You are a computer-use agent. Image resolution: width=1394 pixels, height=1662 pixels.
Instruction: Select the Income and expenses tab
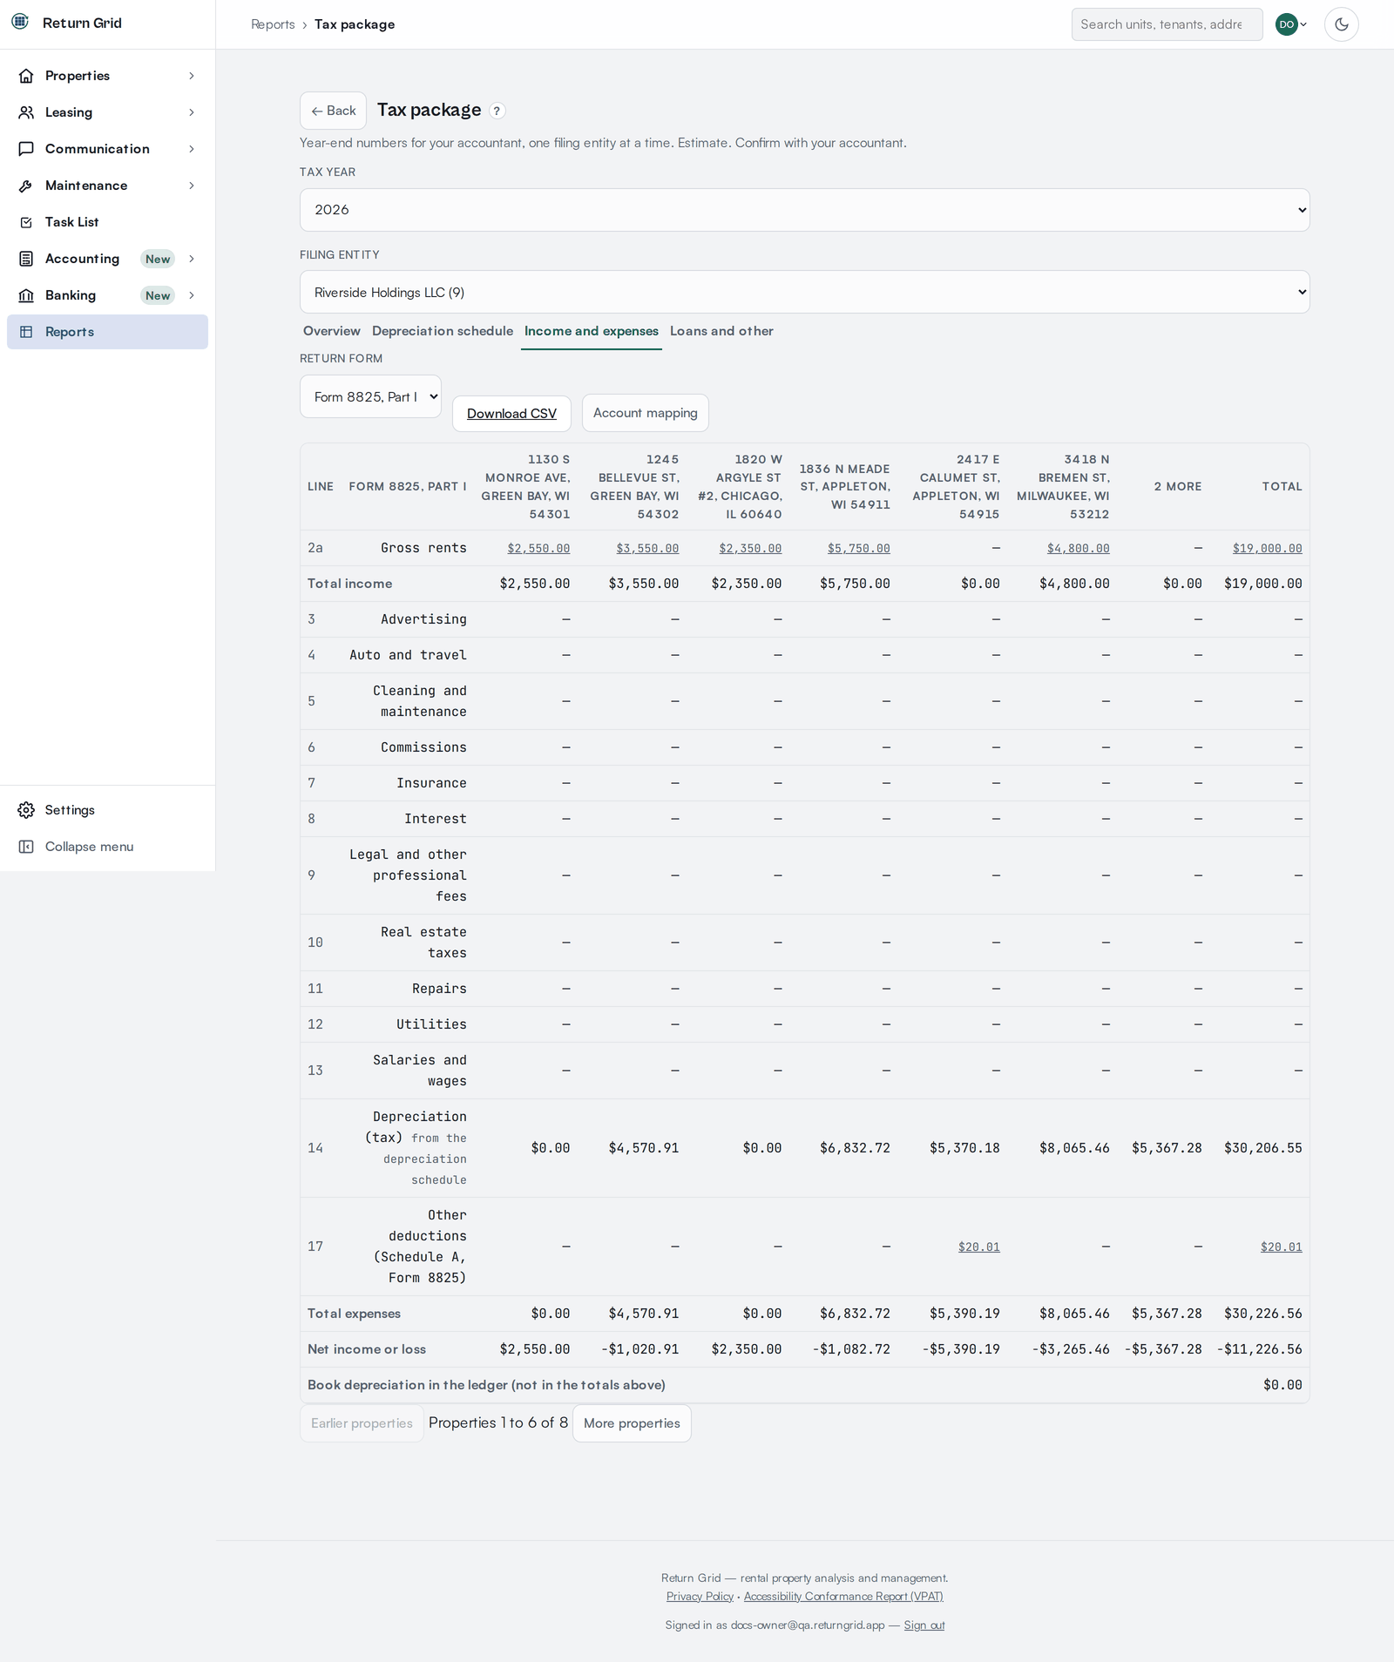(x=592, y=331)
